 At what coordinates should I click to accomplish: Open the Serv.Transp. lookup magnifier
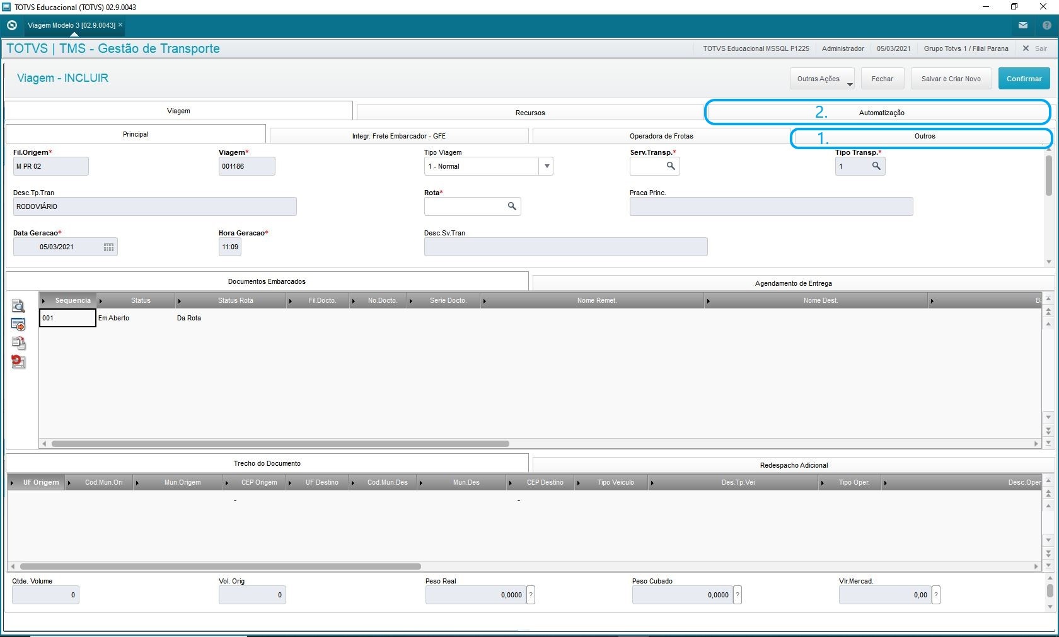(x=671, y=166)
